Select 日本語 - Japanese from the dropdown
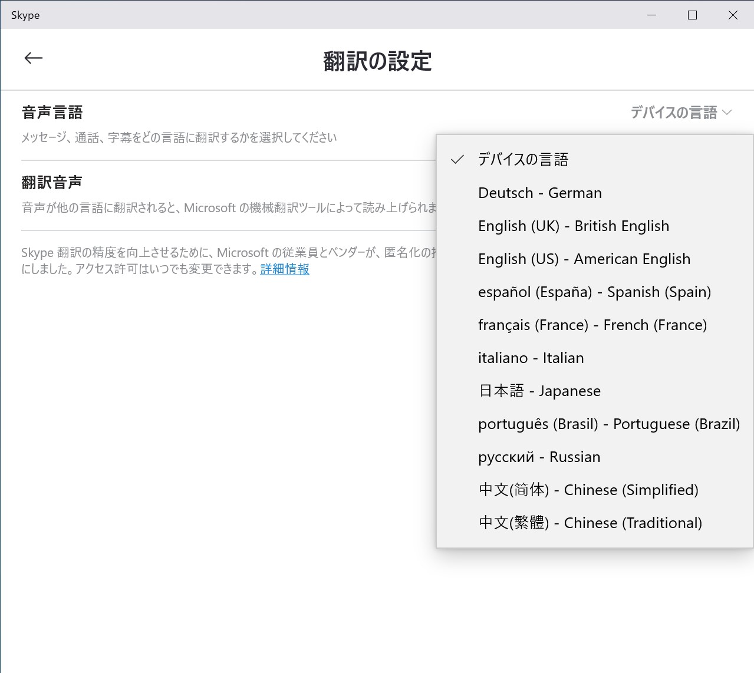 pos(539,391)
